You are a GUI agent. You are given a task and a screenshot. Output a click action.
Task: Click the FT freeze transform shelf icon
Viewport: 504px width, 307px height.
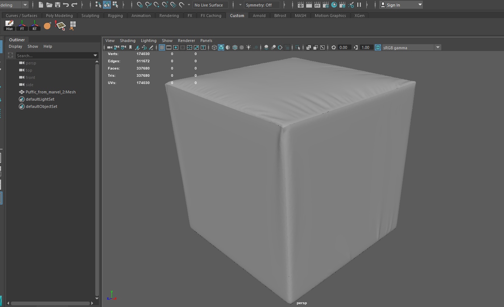click(22, 25)
